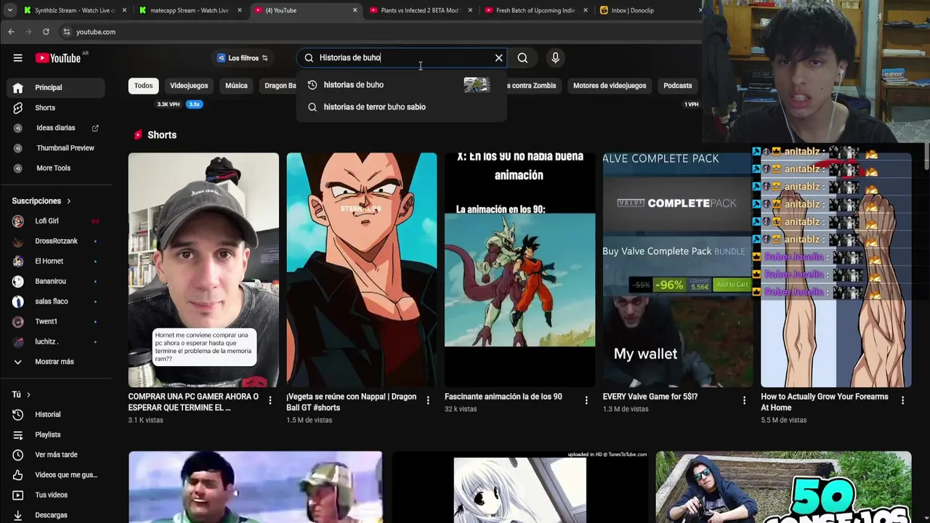Viewport: 930px width, 523px height.
Task: Open salas flaco channel subscription
Action: click(x=56, y=301)
